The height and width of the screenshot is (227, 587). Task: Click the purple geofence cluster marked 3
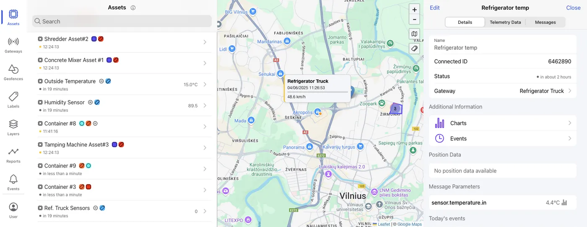coord(395,109)
